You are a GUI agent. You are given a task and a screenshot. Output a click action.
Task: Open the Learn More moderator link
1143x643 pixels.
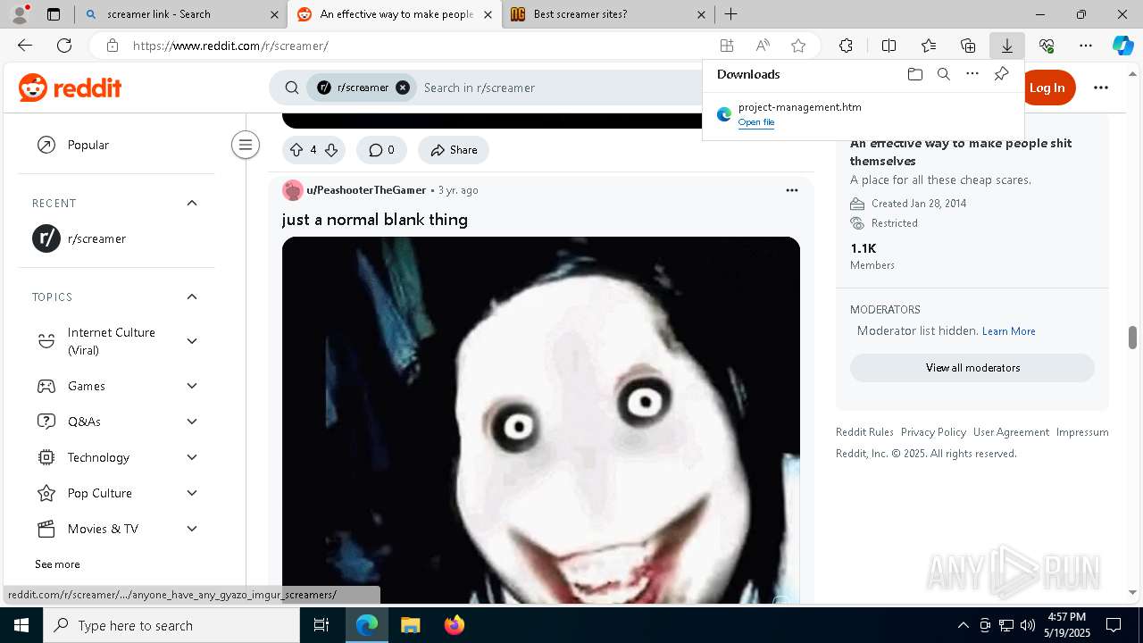pyautogui.click(x=1008, y=331)
